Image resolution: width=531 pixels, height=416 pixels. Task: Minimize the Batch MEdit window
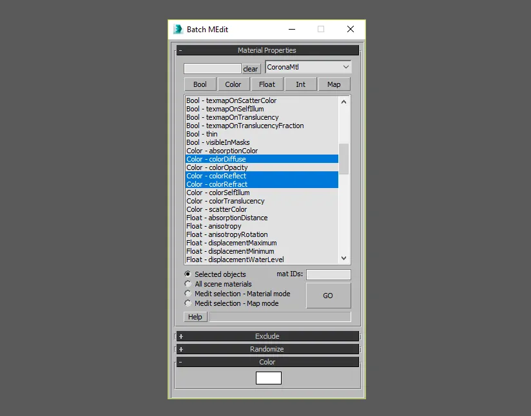click(291, 29)
